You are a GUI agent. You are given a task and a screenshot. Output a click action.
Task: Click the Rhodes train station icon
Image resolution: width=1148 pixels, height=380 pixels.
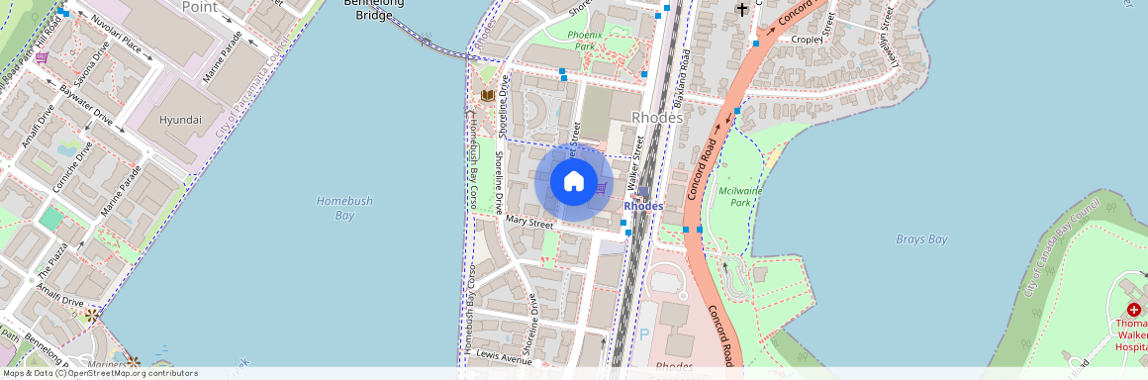643,193
